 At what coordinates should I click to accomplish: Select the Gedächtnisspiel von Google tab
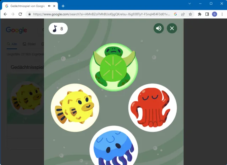coord(30,6)
